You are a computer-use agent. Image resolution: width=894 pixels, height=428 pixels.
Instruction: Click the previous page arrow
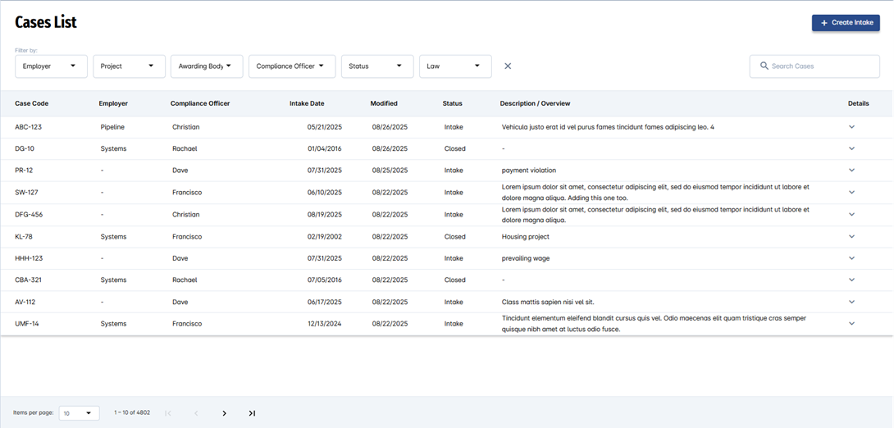196,413
